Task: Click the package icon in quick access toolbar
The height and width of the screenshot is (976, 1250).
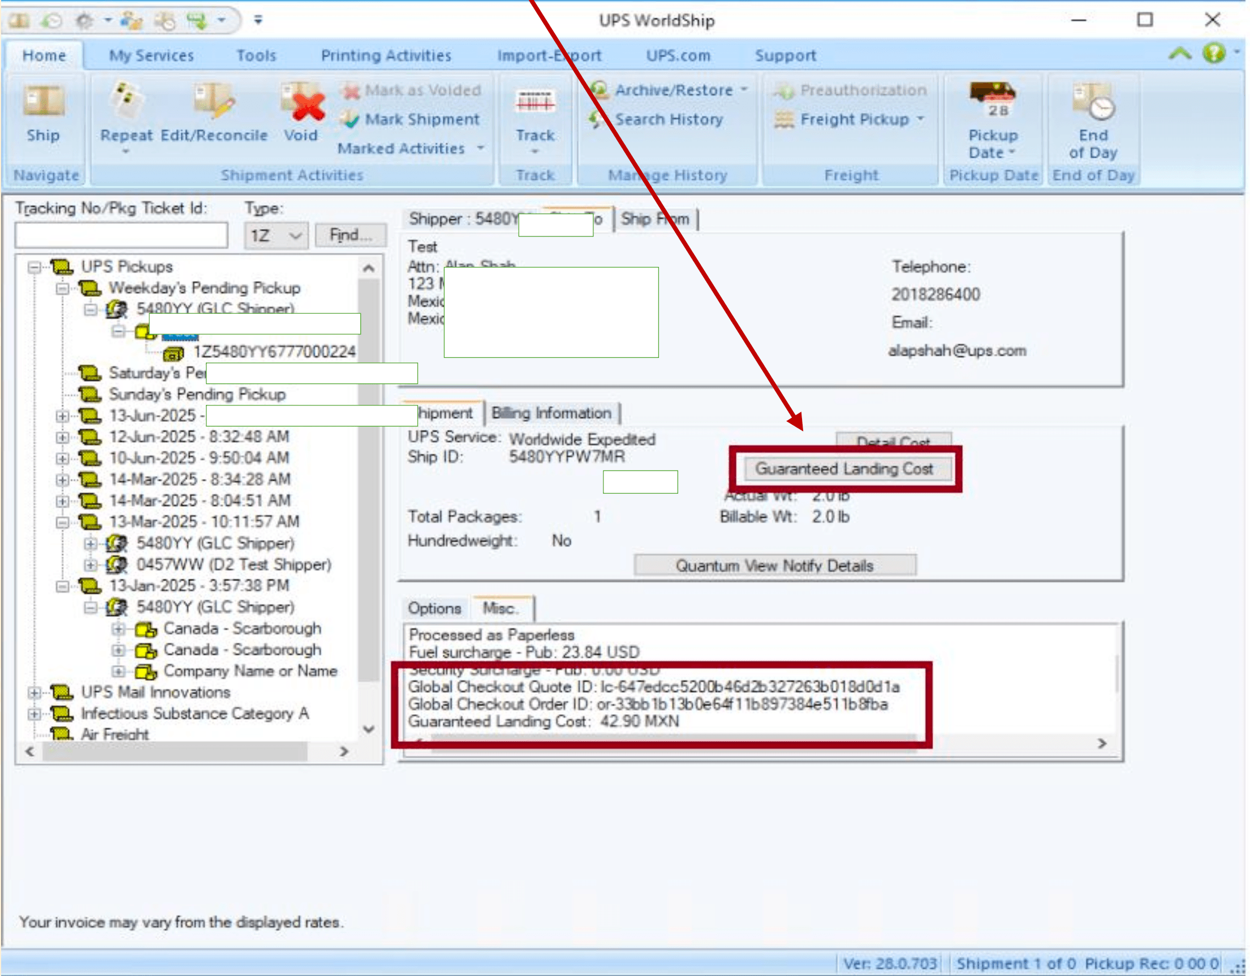Action: point(19,21)
